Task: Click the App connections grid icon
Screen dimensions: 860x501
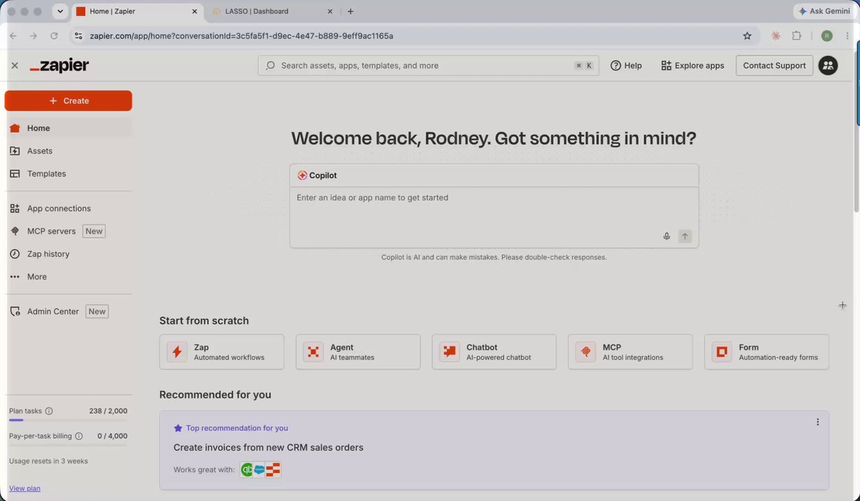Action: pos(15,208)
